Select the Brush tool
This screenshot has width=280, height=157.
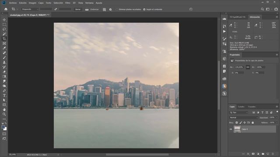pos(4,58)
